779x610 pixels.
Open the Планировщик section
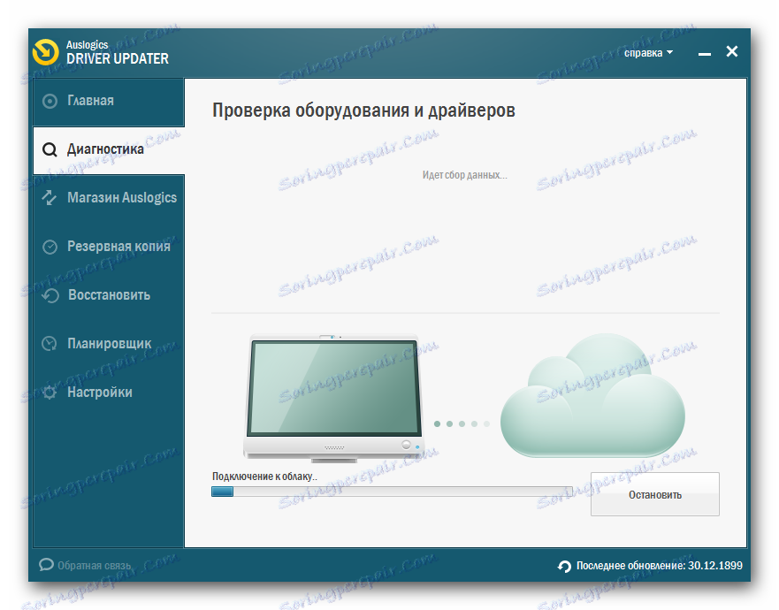(109, 344)
